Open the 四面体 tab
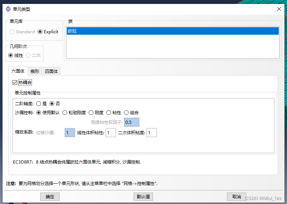This screenshot has width=287, height=204. pyautogui.click(x=51, y=71)
